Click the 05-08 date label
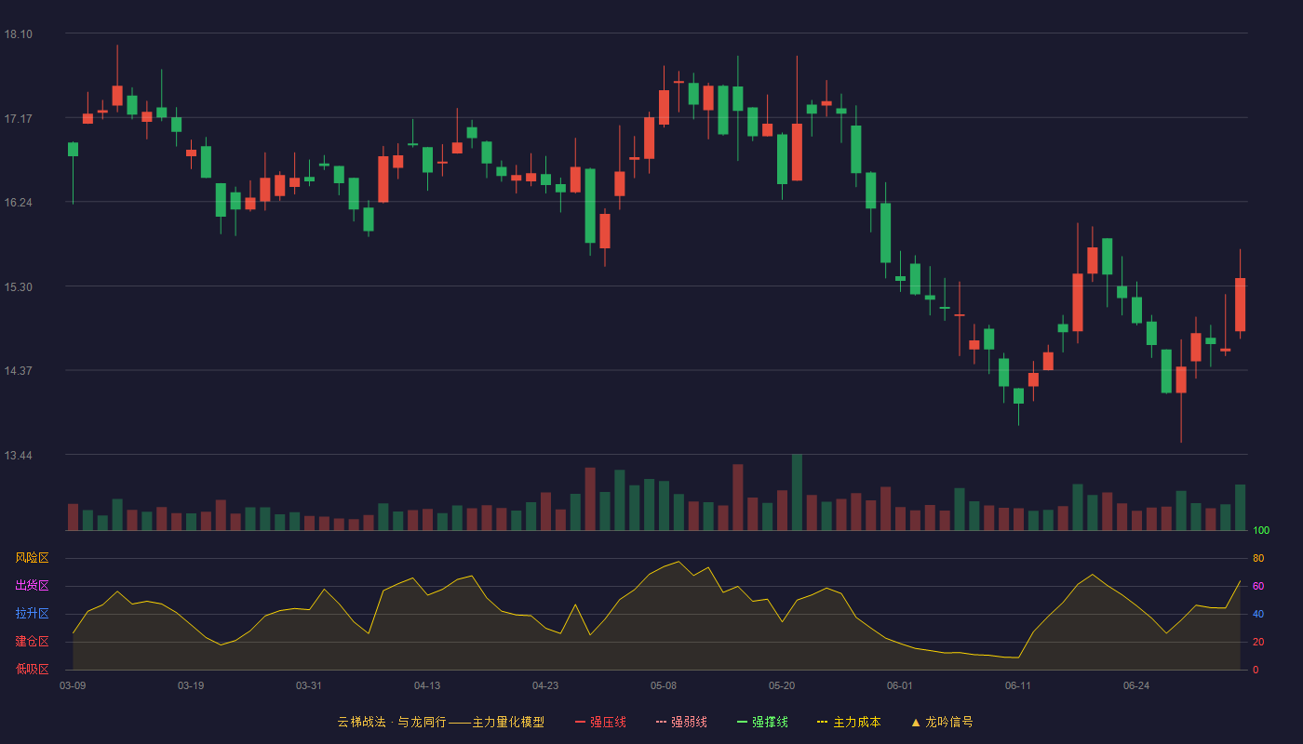 [x=664, y=685]
